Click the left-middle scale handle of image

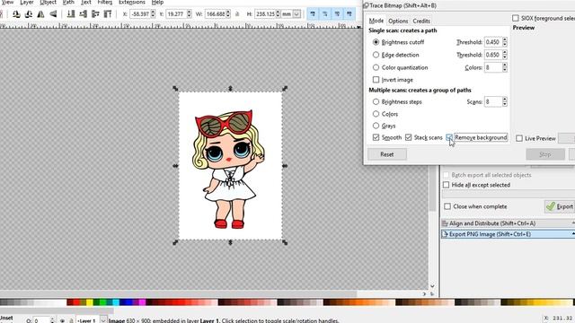tap(175, 166)
